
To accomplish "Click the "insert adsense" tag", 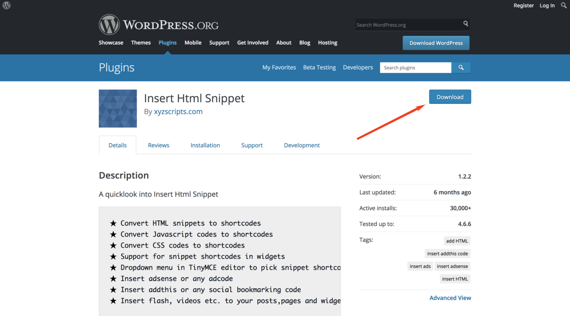I will click(453, 267).
